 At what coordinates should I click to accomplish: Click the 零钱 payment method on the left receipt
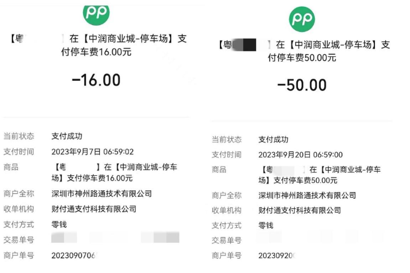(x=59, y=224)
